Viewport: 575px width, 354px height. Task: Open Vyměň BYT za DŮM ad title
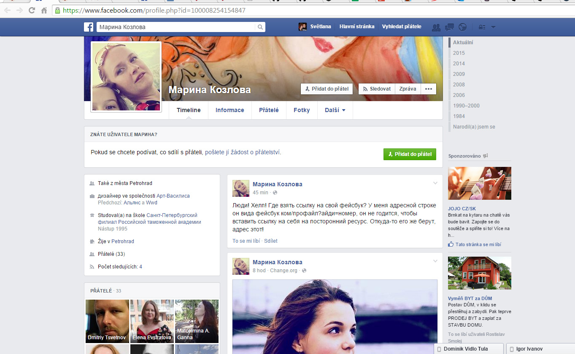point(470,298)
